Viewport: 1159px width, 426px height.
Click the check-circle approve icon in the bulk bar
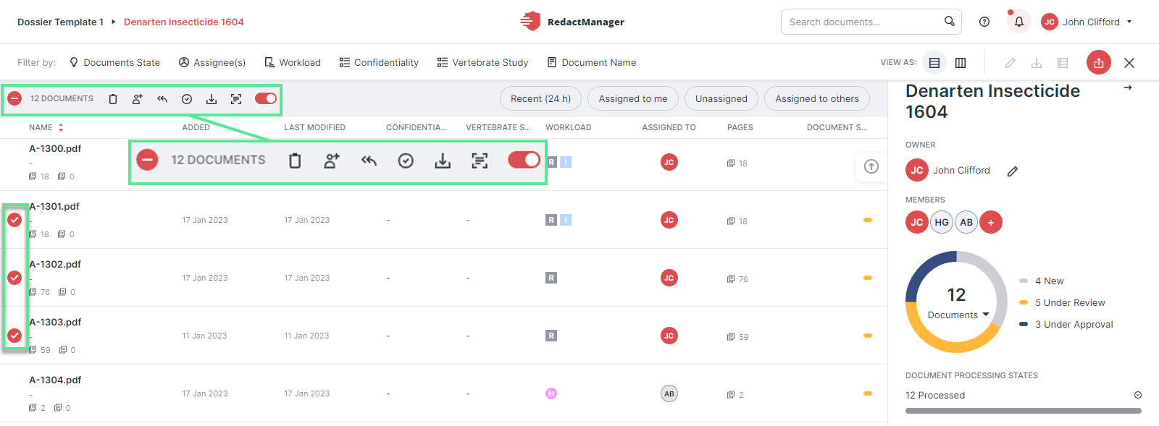[x=187, y=99]
